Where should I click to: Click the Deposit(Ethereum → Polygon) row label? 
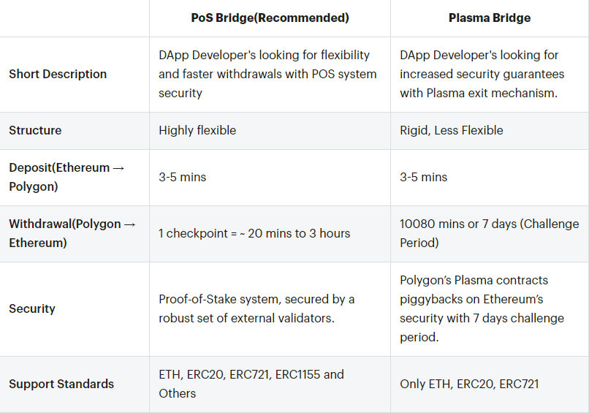tap(66, 177)
